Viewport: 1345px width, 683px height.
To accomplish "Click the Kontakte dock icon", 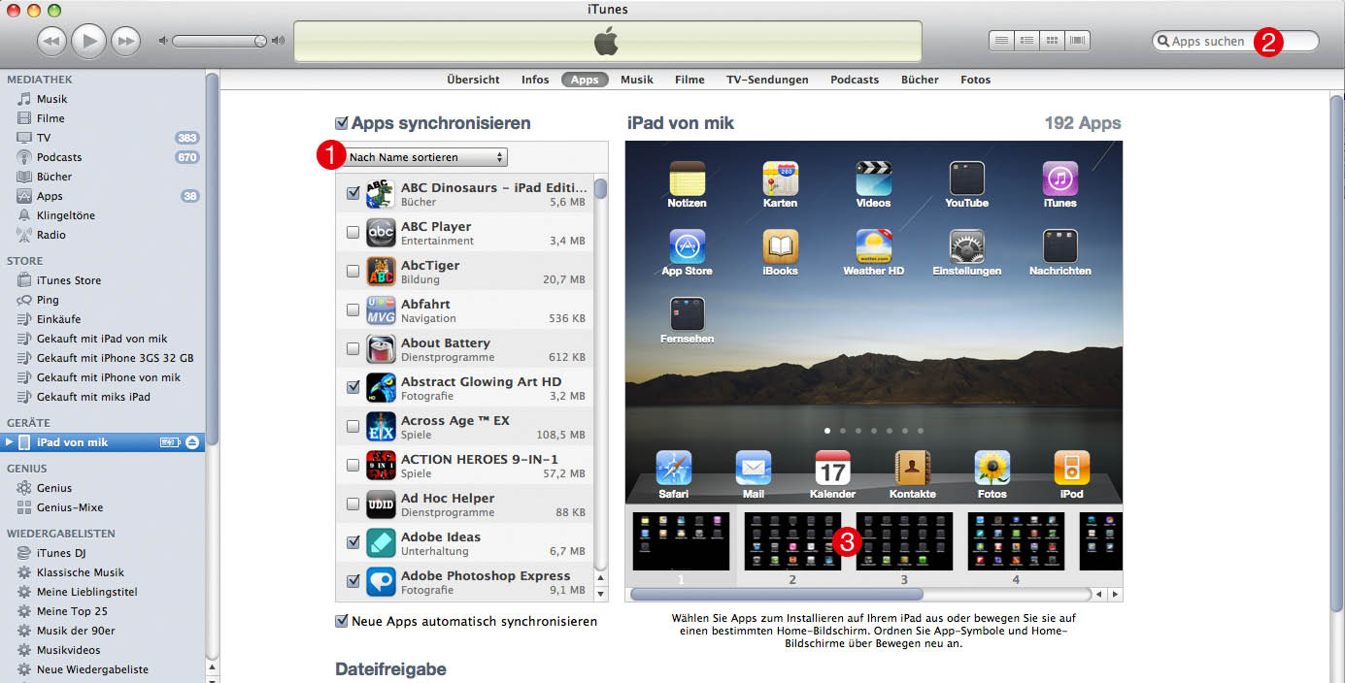I will pos(912,468).
